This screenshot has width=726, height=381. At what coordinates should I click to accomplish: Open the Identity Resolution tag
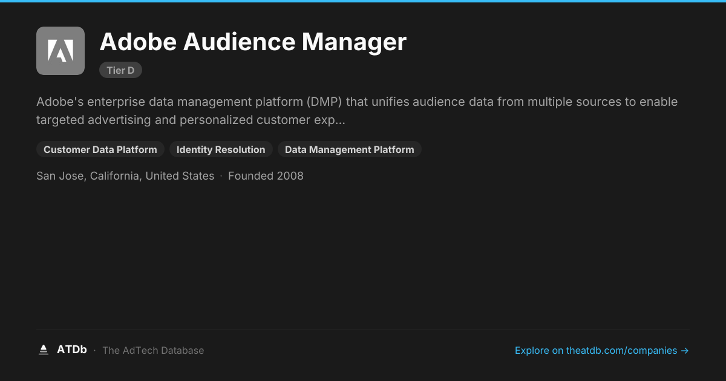pyautogui.click(x=221, y=149)
